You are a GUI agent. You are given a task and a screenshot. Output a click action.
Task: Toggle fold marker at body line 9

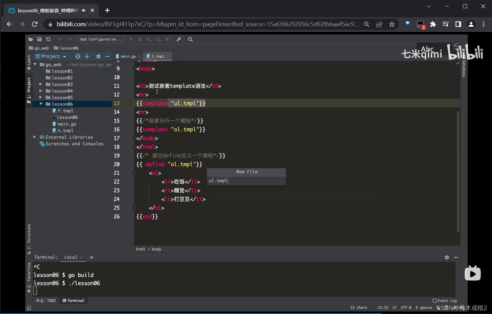pos(133,69)
